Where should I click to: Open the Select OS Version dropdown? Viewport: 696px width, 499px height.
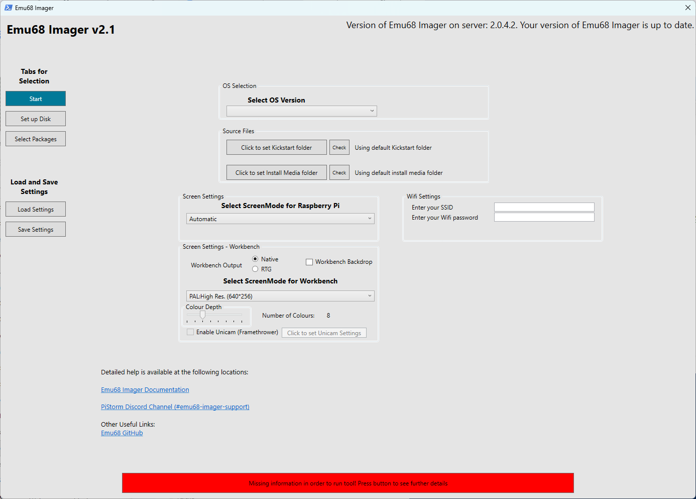301,111
